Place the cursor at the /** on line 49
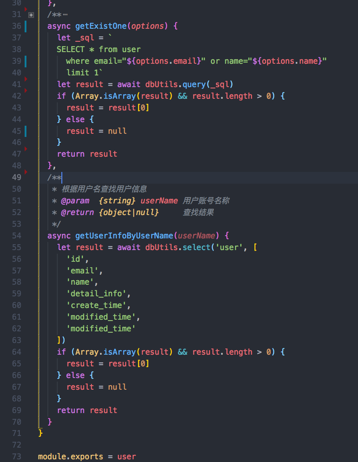Image resolution: width=358 pixels, height=462 pixels. coord(54,177)
